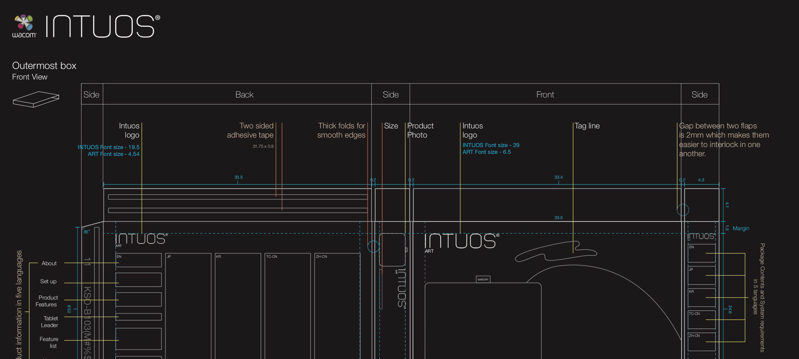Click the '23.9' vertical dimension on the left
Screen dimensions: 799x359
click(x=69, y=309)
